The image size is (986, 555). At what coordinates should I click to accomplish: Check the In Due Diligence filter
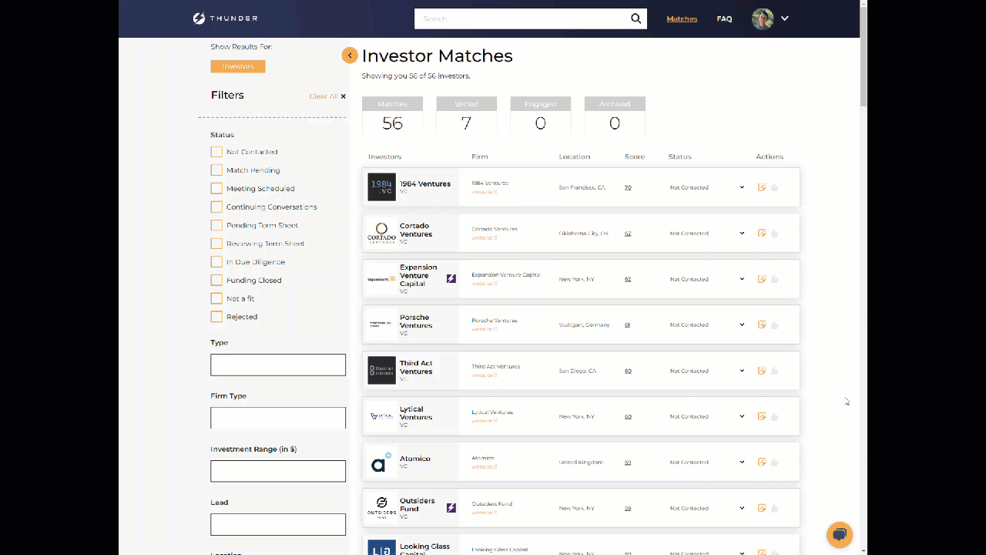tap(216, 262)
